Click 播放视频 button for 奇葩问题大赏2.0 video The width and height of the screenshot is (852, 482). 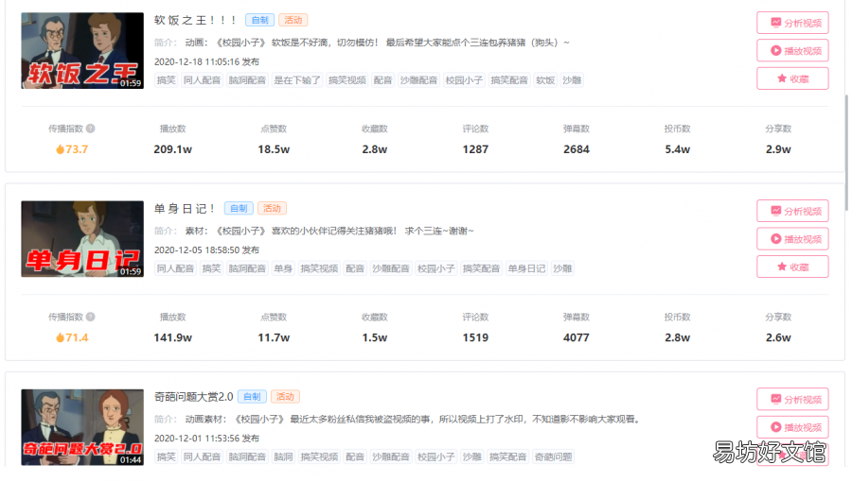792,427
